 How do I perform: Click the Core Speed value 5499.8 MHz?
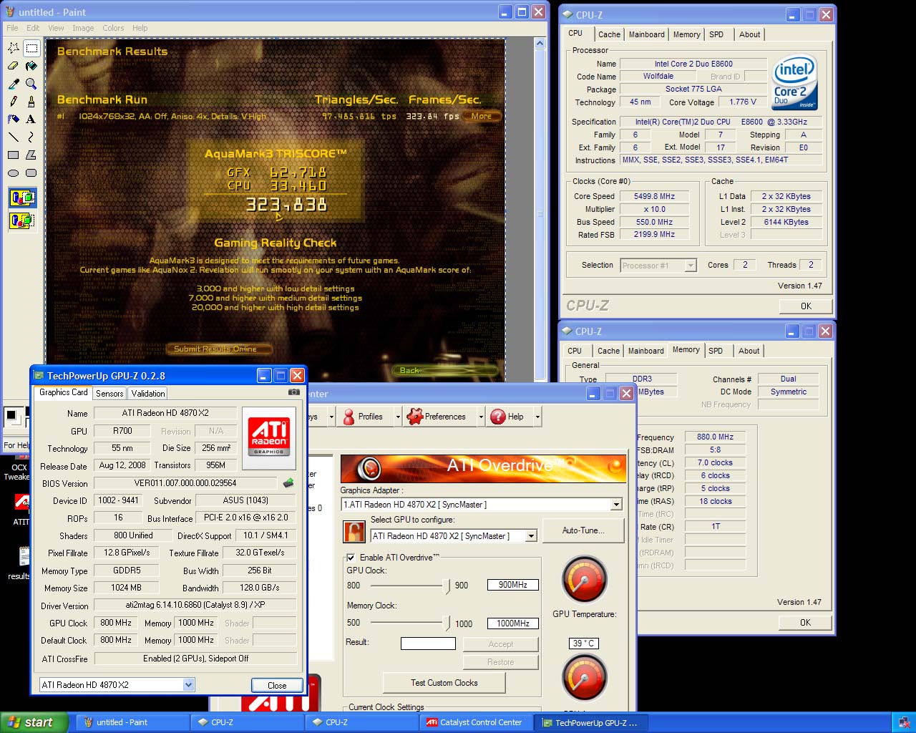point(654,196)
